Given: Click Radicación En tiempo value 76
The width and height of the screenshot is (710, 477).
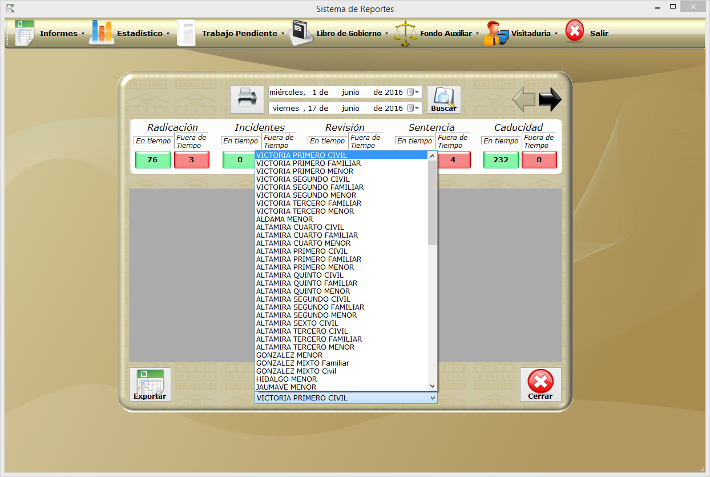Looking at the screenshot, I should [x=152, y=160].
